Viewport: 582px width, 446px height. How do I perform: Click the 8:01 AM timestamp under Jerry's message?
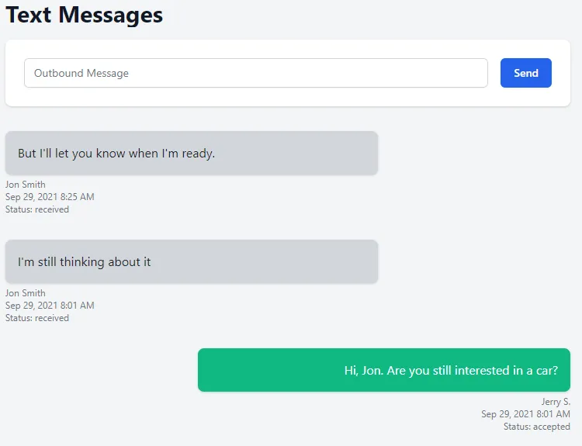pyautogui.click(x=525, y=414)
